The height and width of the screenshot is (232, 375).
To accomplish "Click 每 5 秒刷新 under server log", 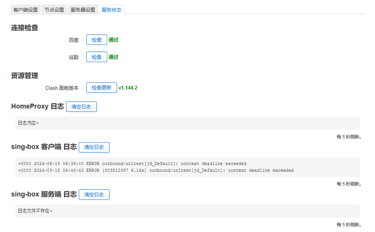I will [x=349, y=225].
